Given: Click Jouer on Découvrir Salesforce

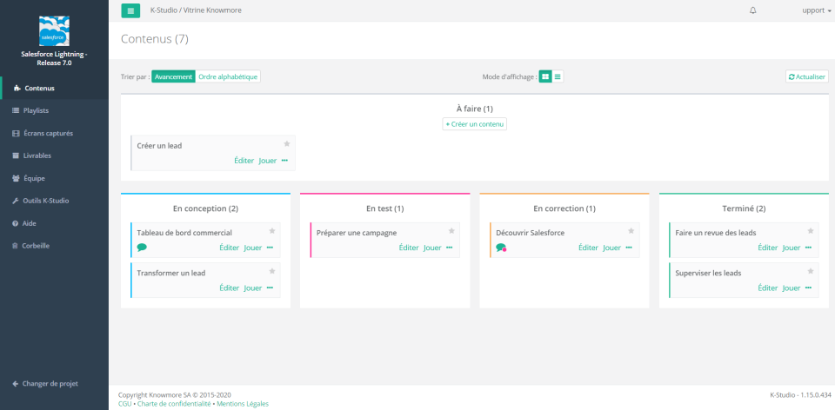Looking at the screenshot, I should point(611,248).
